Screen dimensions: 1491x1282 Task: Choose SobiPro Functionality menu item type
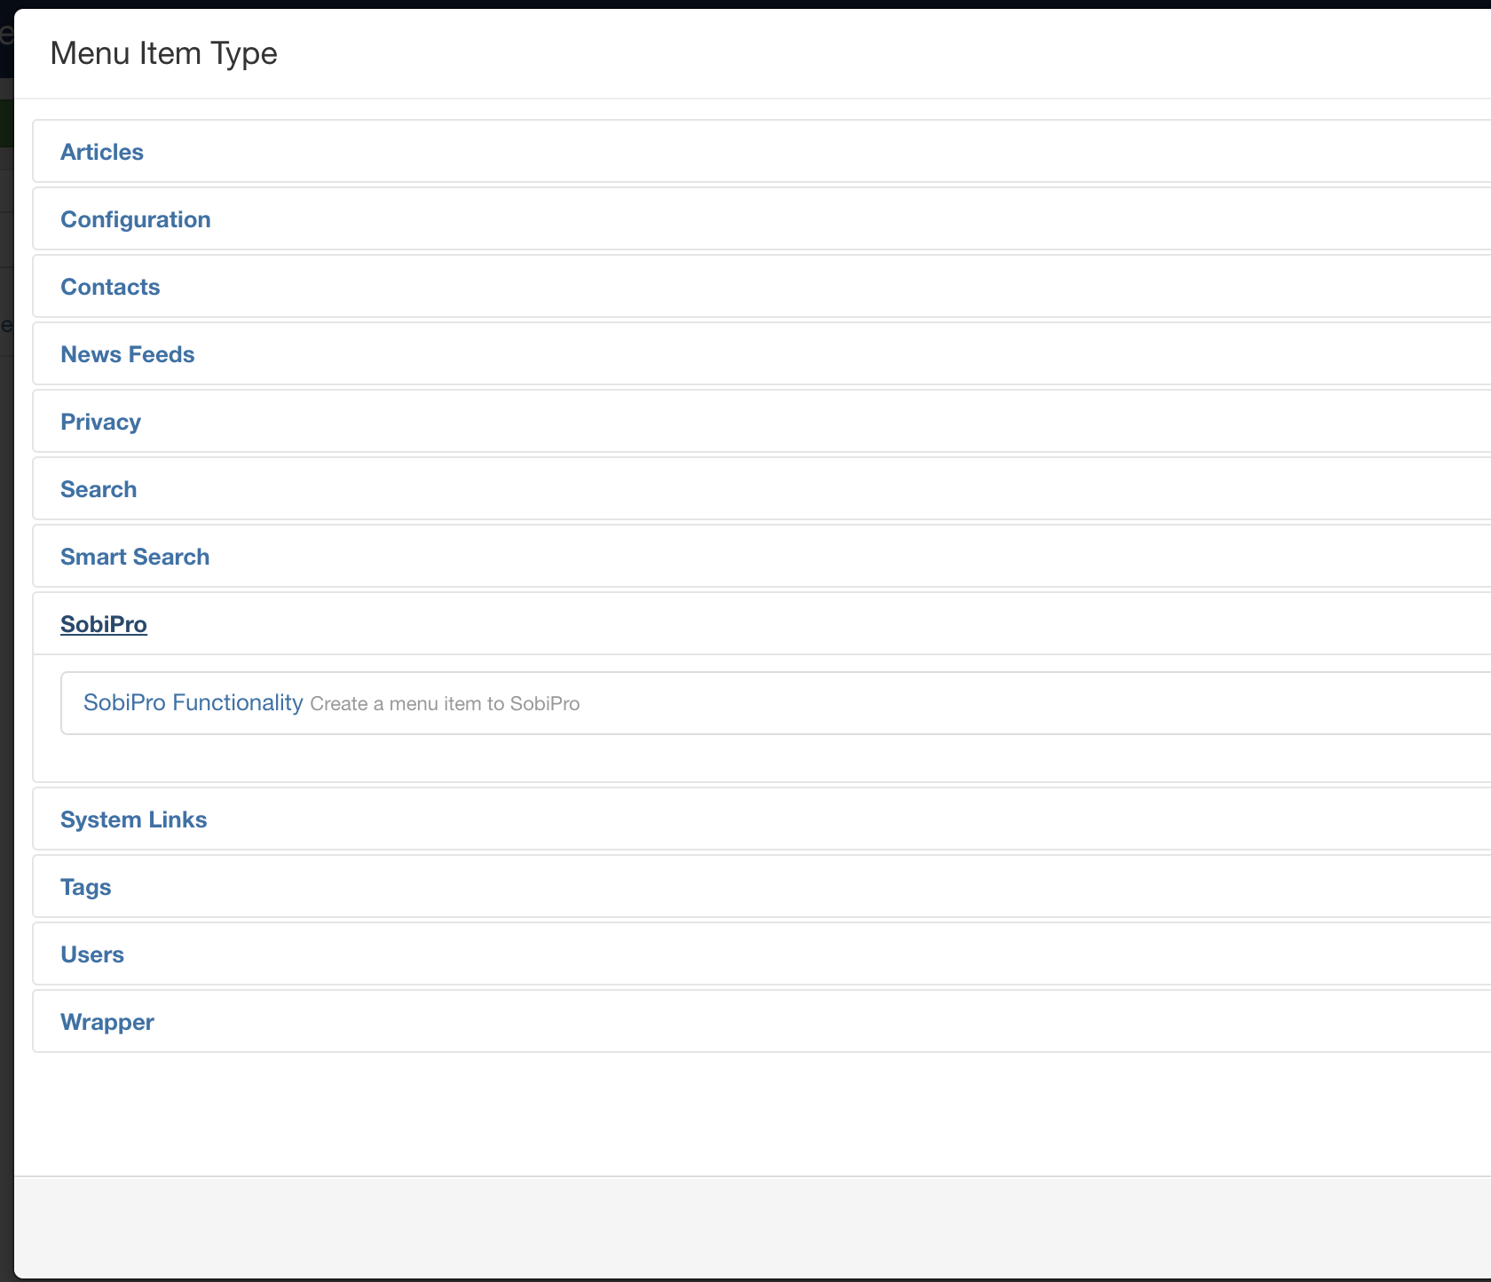(x=193, y=702)
